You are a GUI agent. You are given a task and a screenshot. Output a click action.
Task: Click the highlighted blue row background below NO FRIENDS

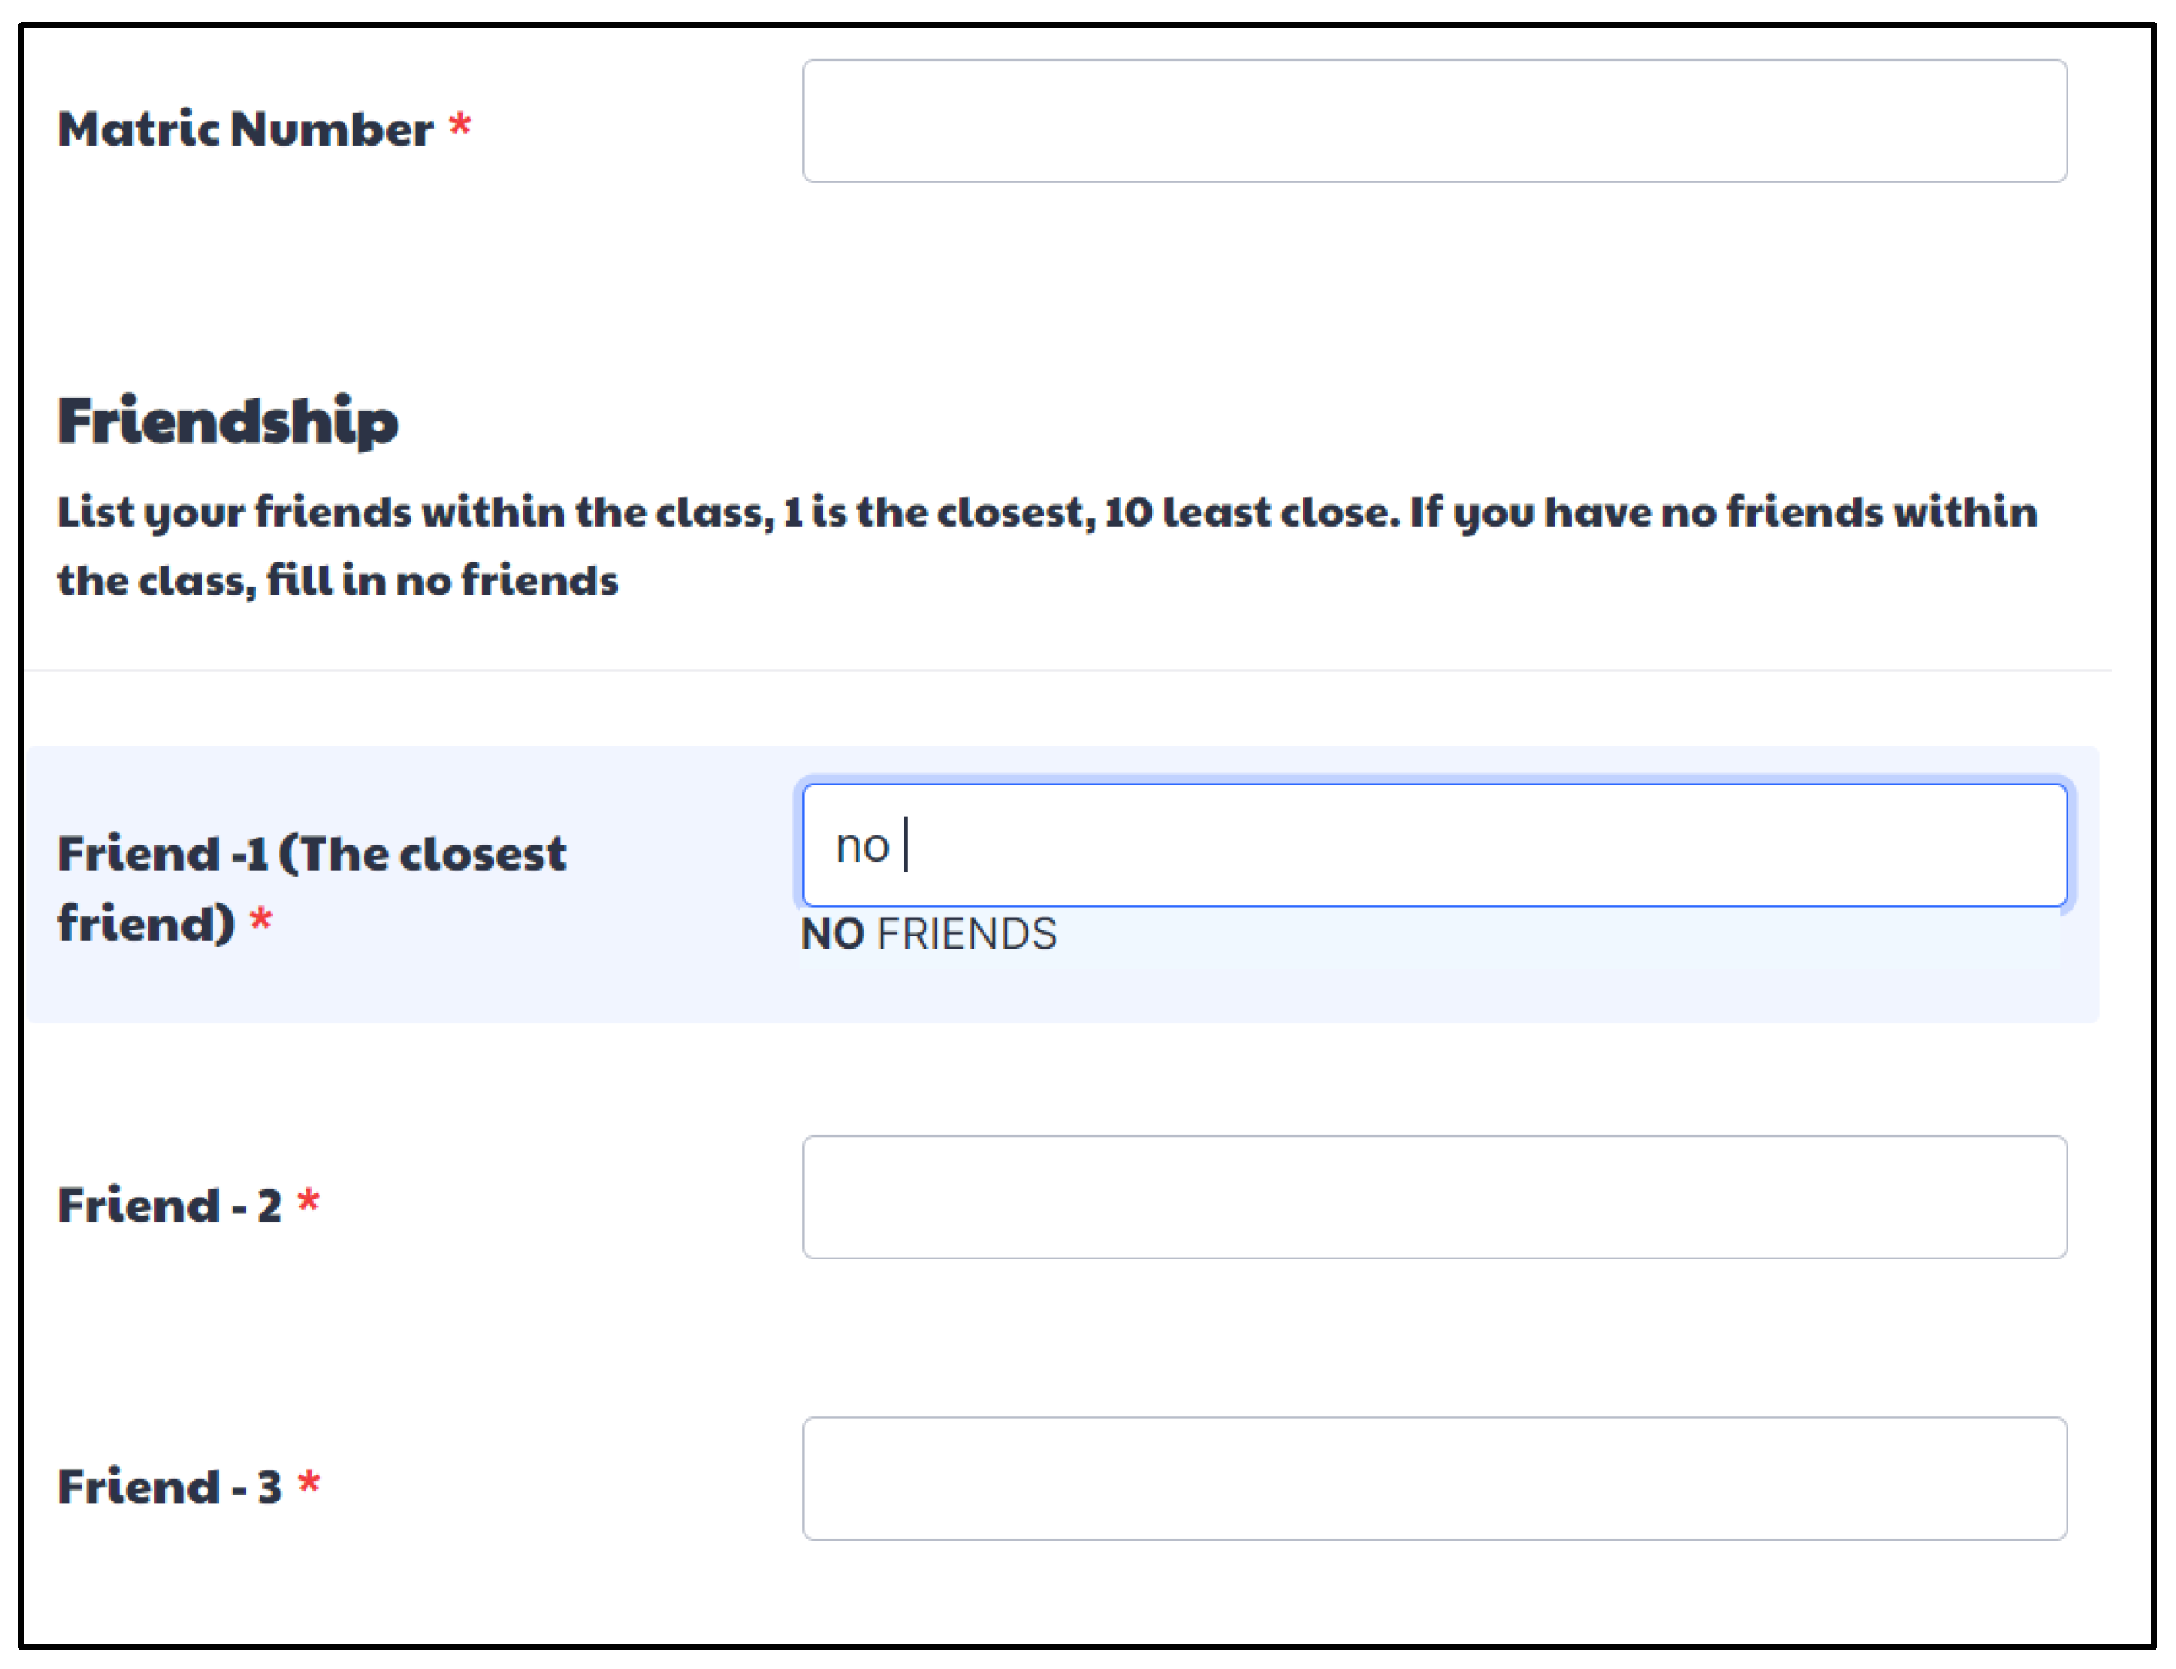pyautogui.click(x=1391, y=989)
